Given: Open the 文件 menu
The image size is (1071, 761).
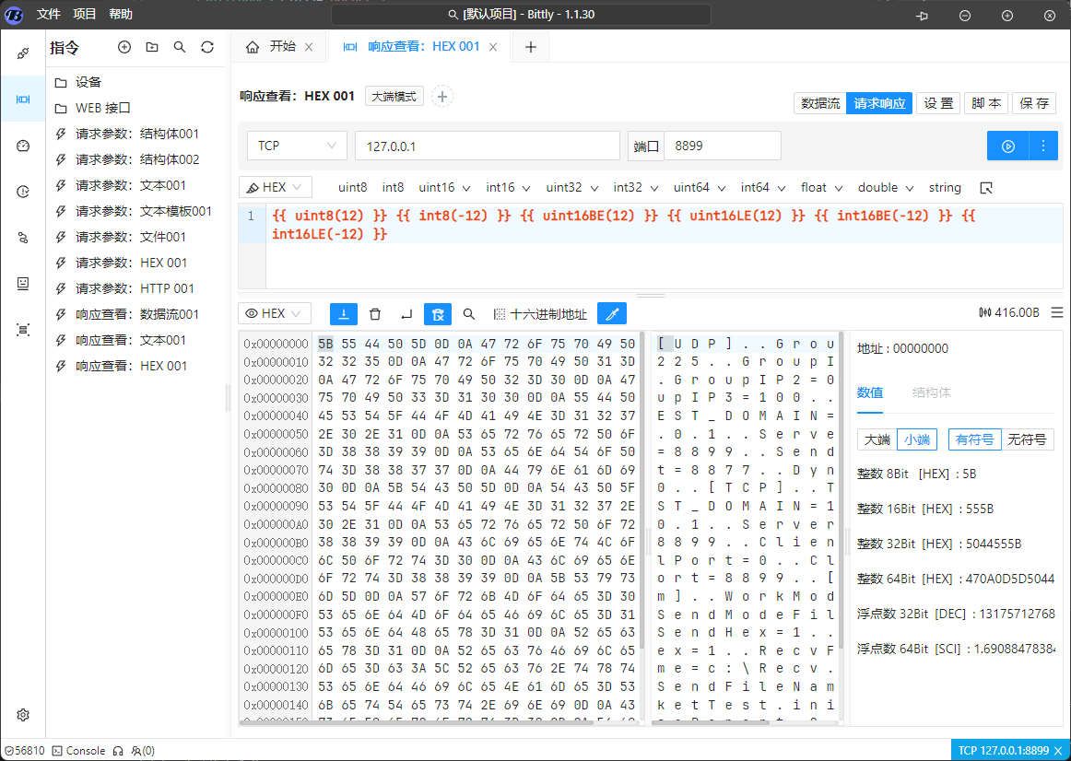Looking at the screenshot, I should [x=49, y=15].
